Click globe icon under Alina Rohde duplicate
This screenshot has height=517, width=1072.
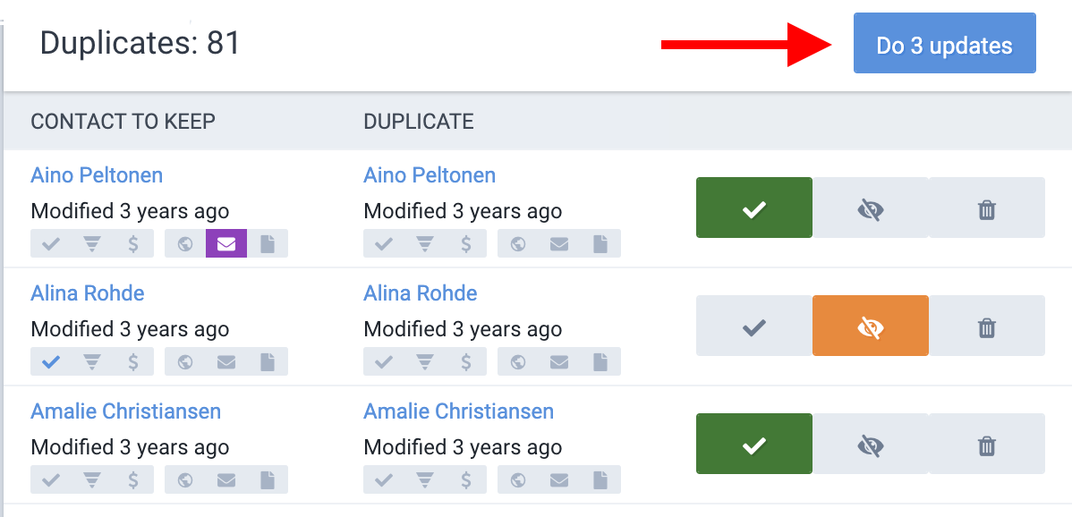[518, 362]
